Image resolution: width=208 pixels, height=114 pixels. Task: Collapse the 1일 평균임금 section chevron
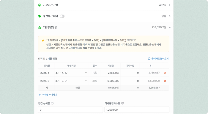pos(170,27)
